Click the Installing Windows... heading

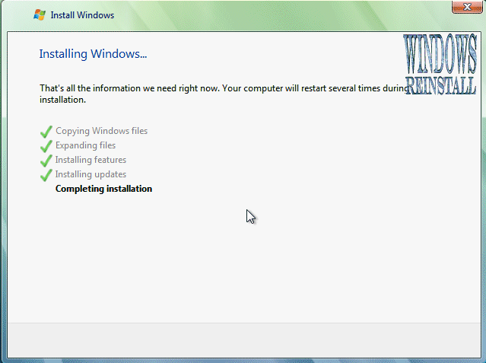coord(93,54)
